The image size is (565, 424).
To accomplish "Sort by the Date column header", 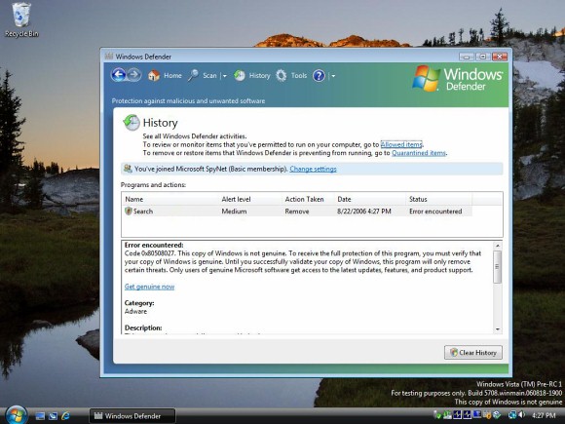I will click(370, 199).
